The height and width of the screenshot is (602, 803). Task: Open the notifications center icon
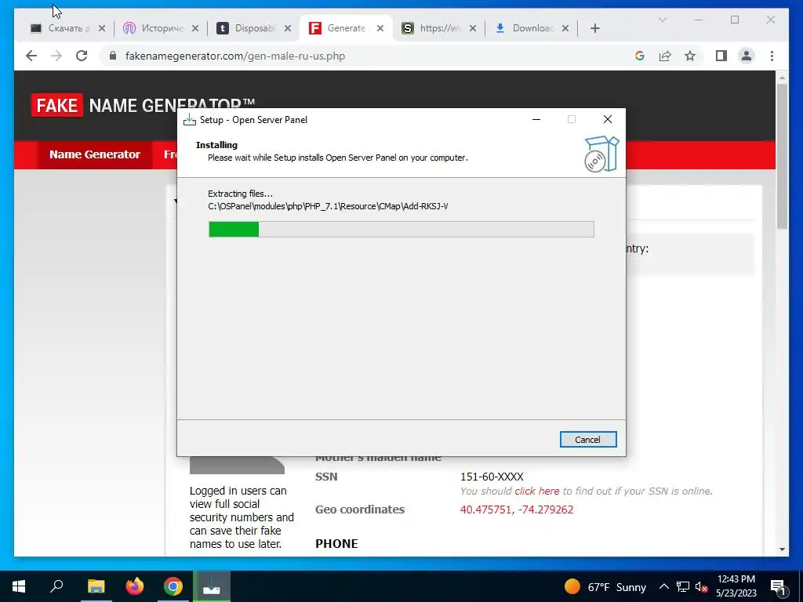779,586
